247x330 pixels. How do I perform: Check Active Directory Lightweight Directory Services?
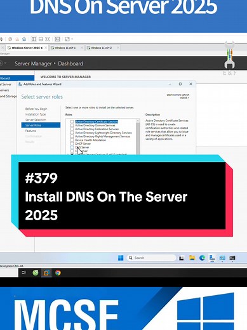72,133
